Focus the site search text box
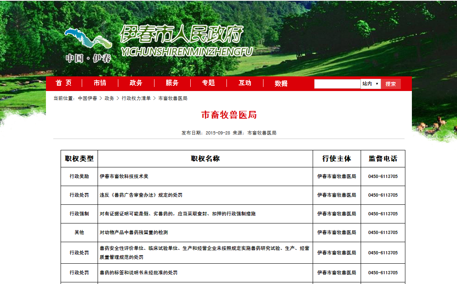Viewport: 457px width, 284px height. coord(337,84)
